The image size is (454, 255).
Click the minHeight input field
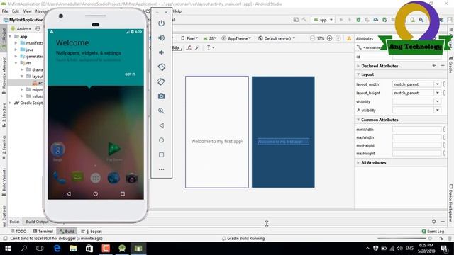416,145
